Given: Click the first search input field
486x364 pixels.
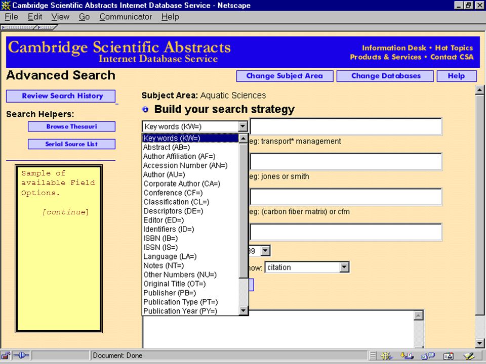Looking at the screenshot, I should tap(346, 126).
